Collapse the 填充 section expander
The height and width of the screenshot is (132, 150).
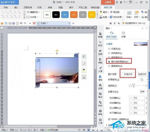107,44
